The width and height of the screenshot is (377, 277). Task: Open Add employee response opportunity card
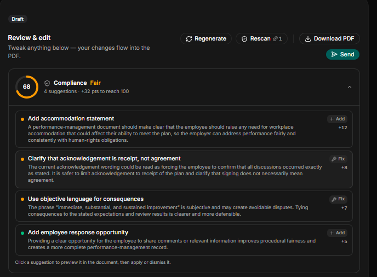tap(184, 240)
